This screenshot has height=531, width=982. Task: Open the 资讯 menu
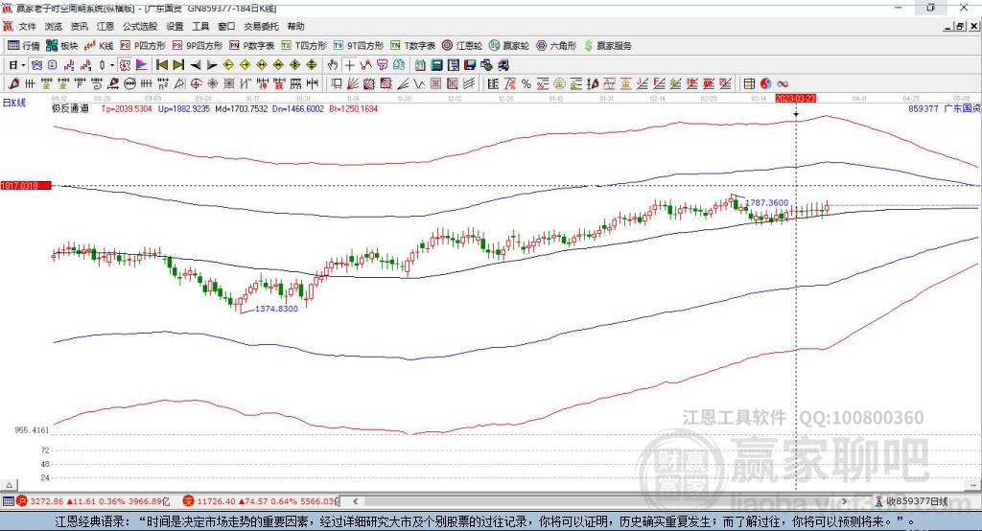click(79, 26)
